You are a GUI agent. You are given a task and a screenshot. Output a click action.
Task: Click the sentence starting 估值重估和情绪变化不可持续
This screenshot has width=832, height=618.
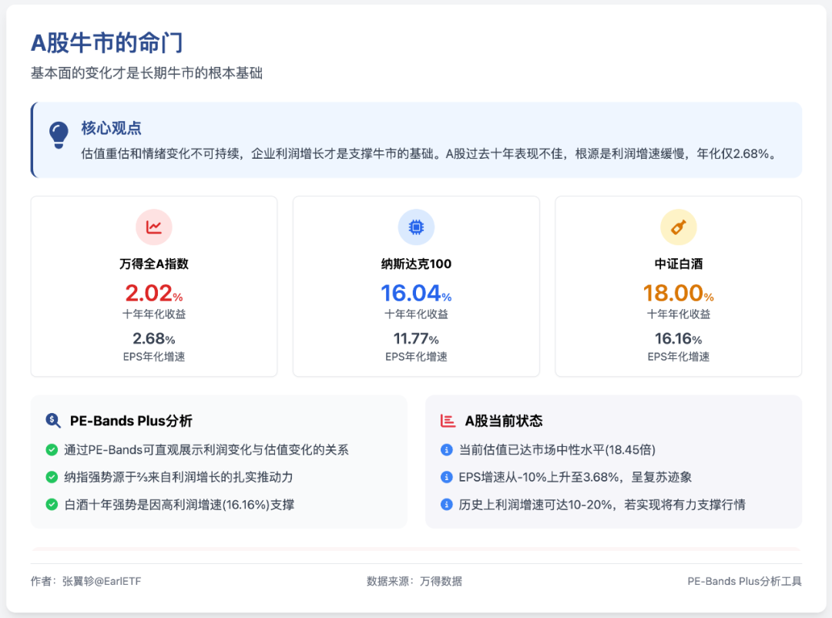coord(431,154)
